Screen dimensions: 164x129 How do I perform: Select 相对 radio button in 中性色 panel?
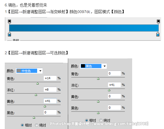[x=22, y=125]
